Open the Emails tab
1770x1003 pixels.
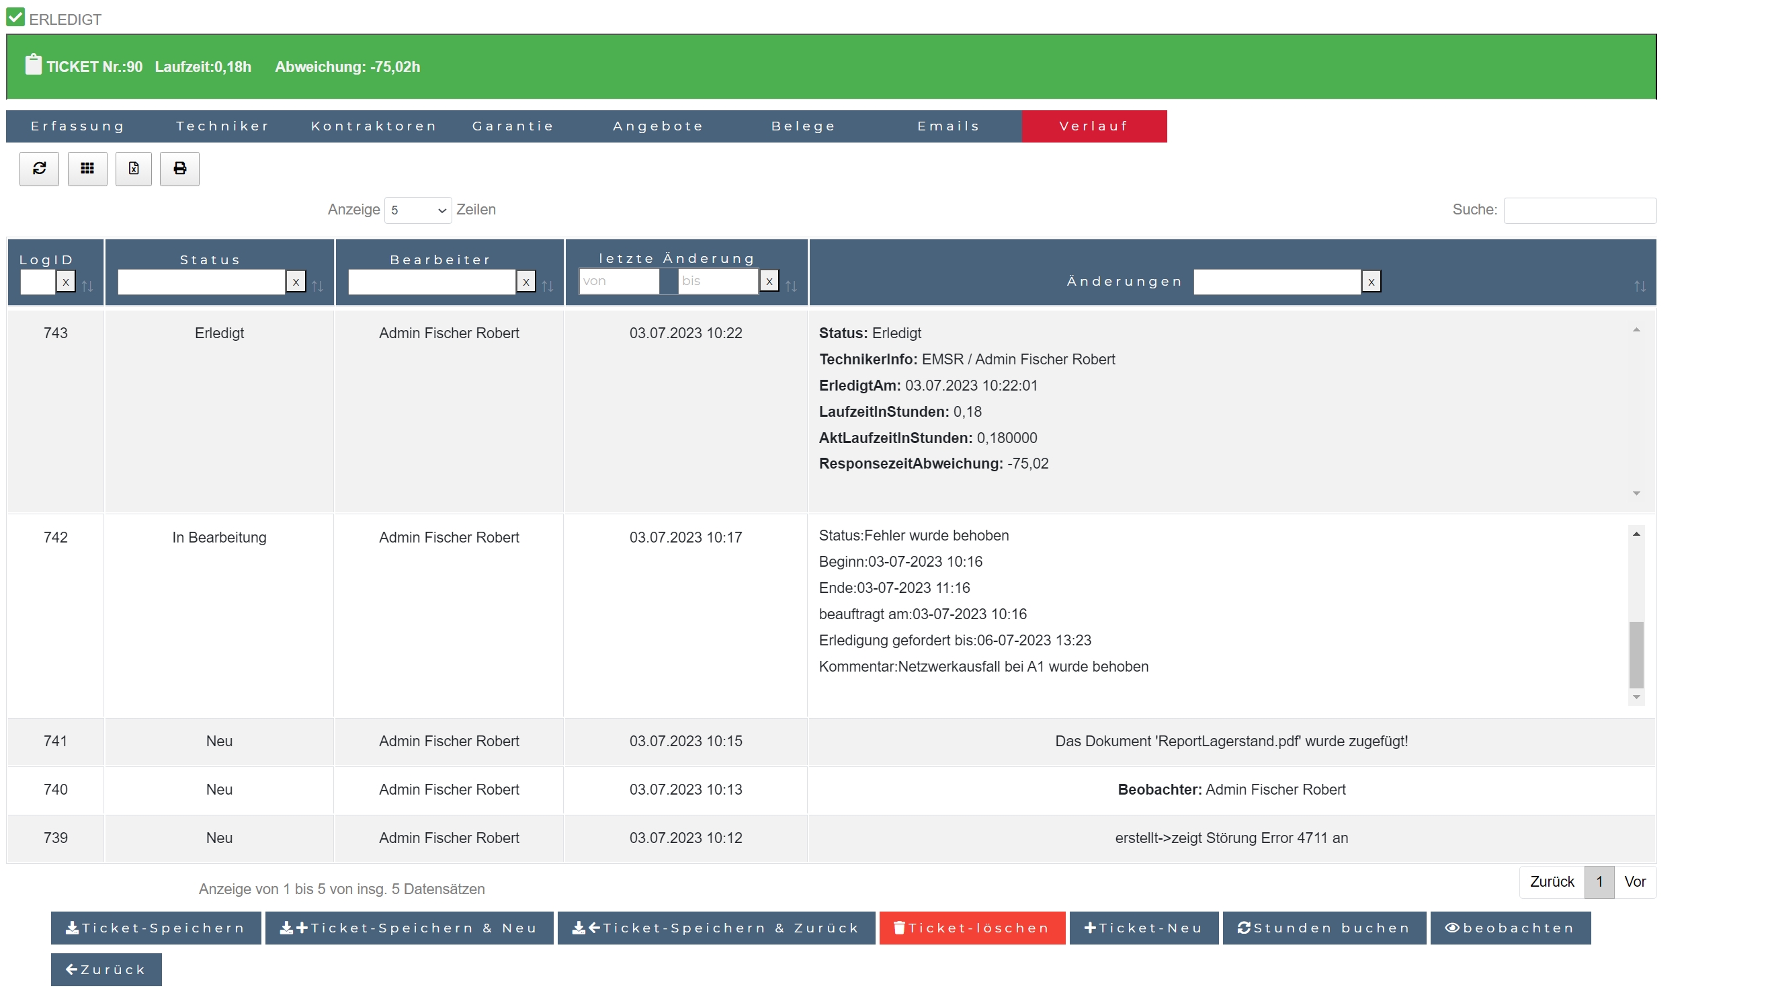coord(949,126)
